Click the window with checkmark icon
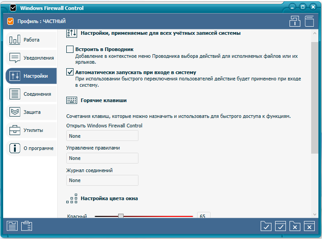This screenshot has height=239, width=322. 281,226
